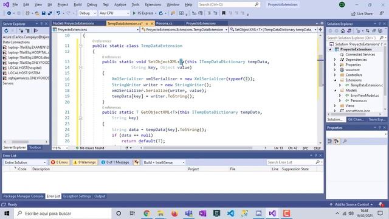Toggle the Error List build filter funnel icon
This screenshot has width=389, height=219.
(x=136, y=162)
